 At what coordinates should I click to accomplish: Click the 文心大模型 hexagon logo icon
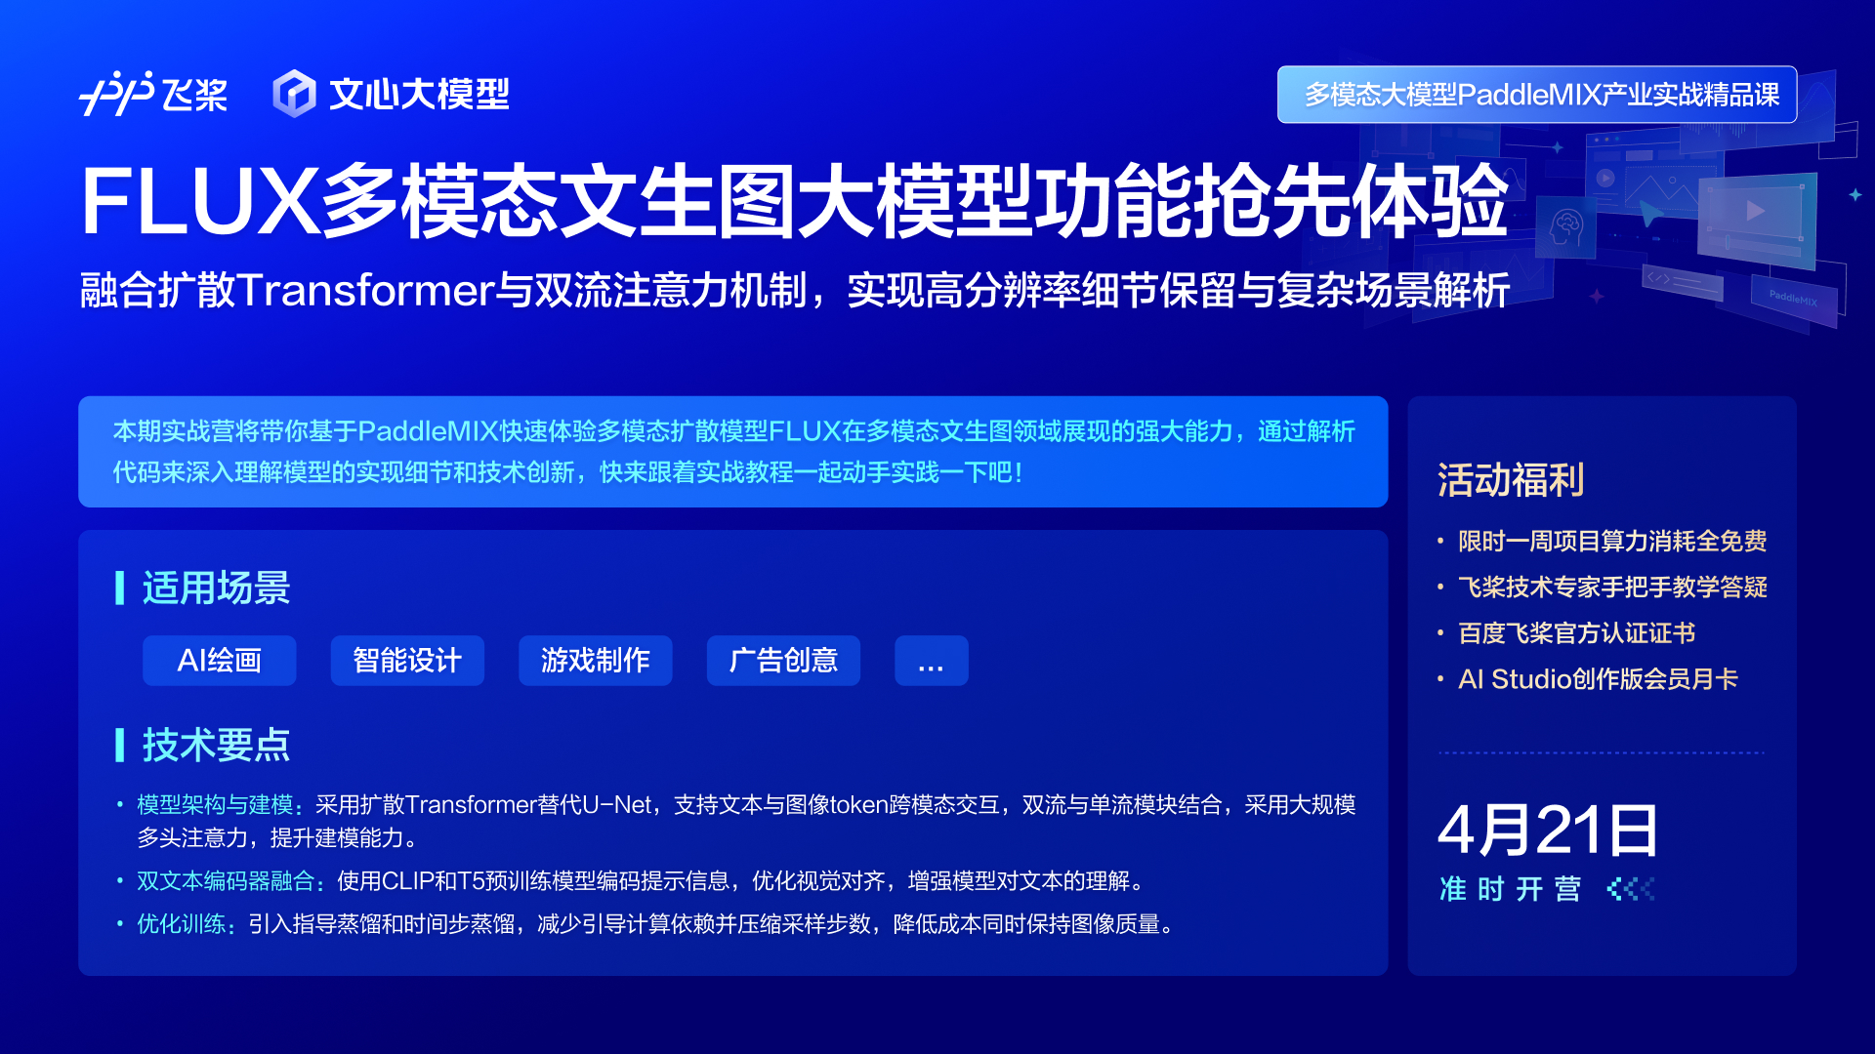point(294,94)
